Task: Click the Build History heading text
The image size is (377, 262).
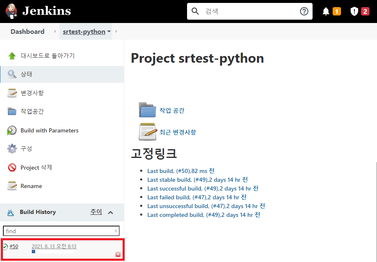Action: coord(38,212)
